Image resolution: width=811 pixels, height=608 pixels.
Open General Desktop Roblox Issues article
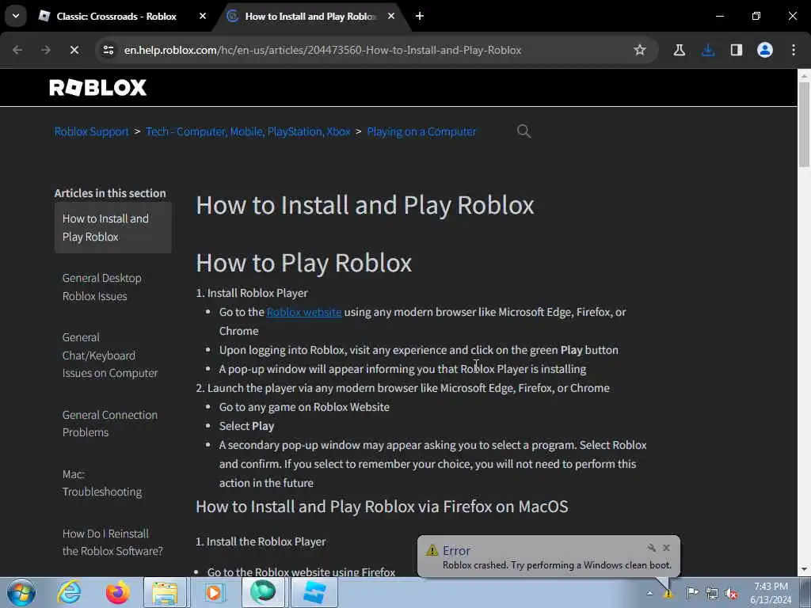102,287
